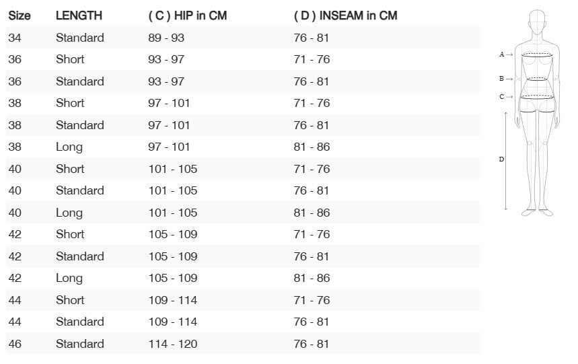Click the LENGTH column header
The width and height of the screenshot is (578, 364).
(x=79, y=16)
